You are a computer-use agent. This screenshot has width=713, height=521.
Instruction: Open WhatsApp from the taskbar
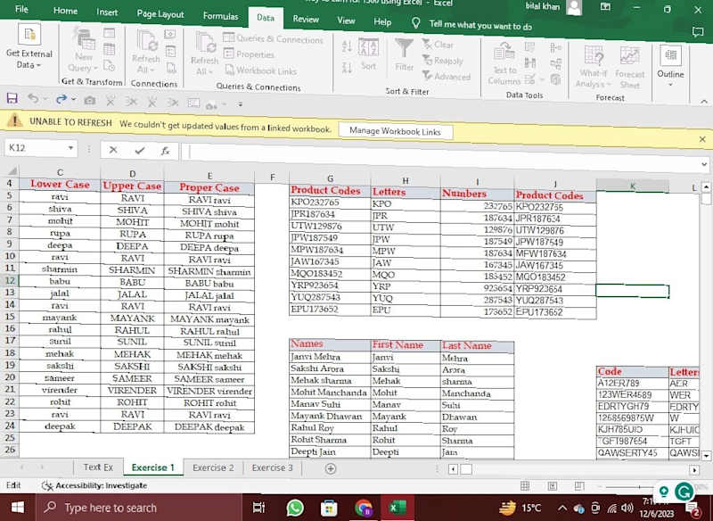[x=295, y=508]
